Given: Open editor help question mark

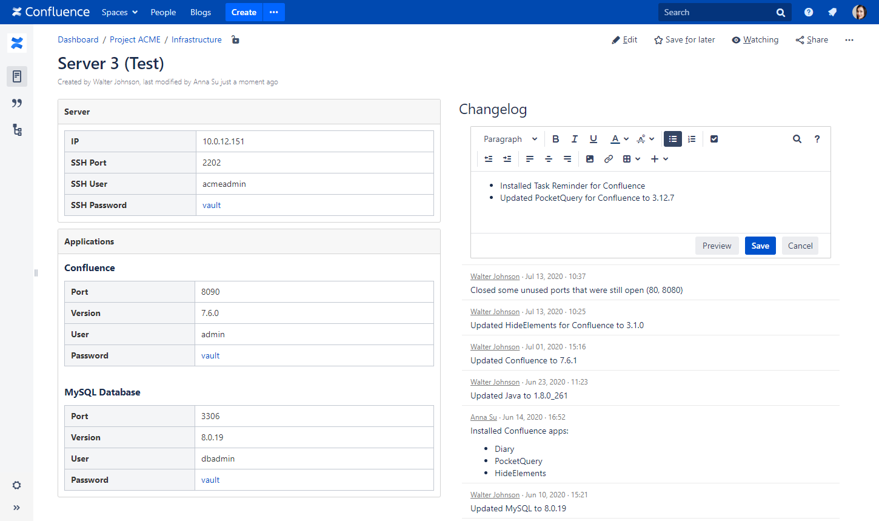Looking at the screenshot, I should 817,139.
